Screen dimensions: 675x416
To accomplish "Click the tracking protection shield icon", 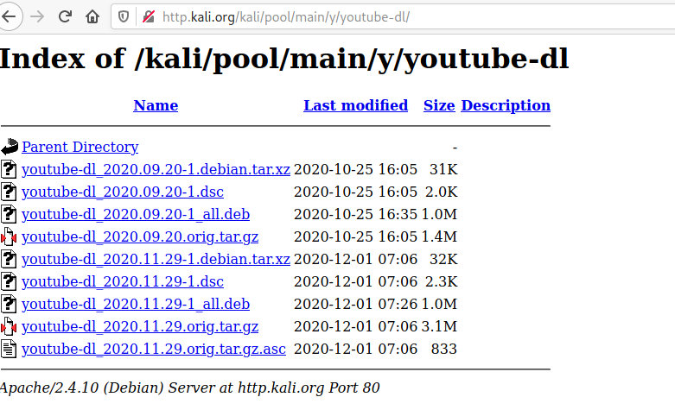I will 124,16.
